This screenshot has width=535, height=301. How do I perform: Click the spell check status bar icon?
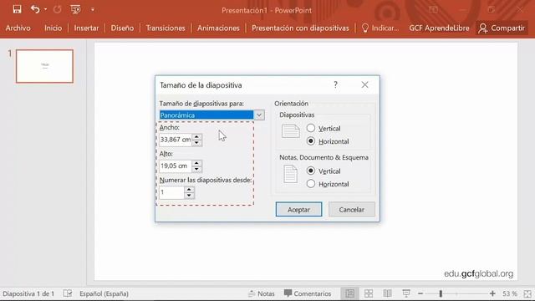67,293
